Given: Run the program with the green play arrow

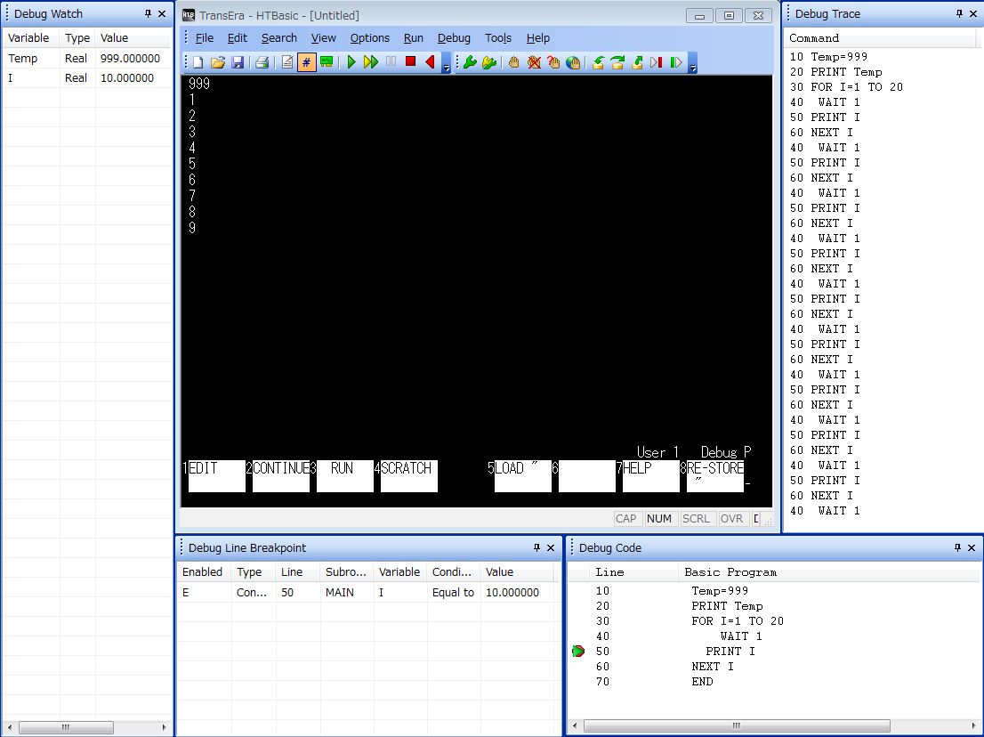Looking at the screenshot, I should coord(351,62).
